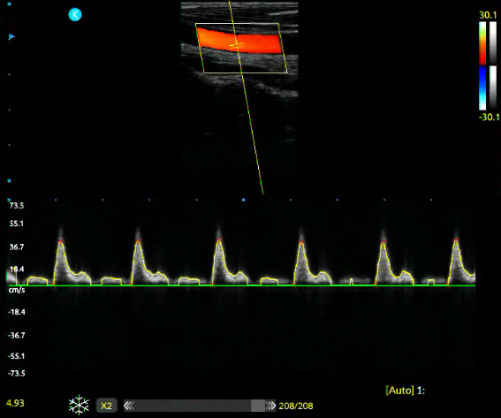
Task: Step back with the double-left cine arrows
Action: 129,406
